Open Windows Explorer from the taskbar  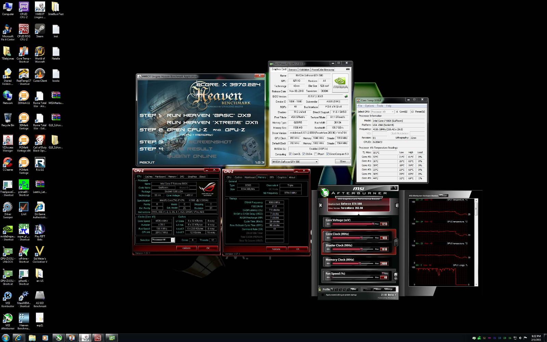click(32, 338)
